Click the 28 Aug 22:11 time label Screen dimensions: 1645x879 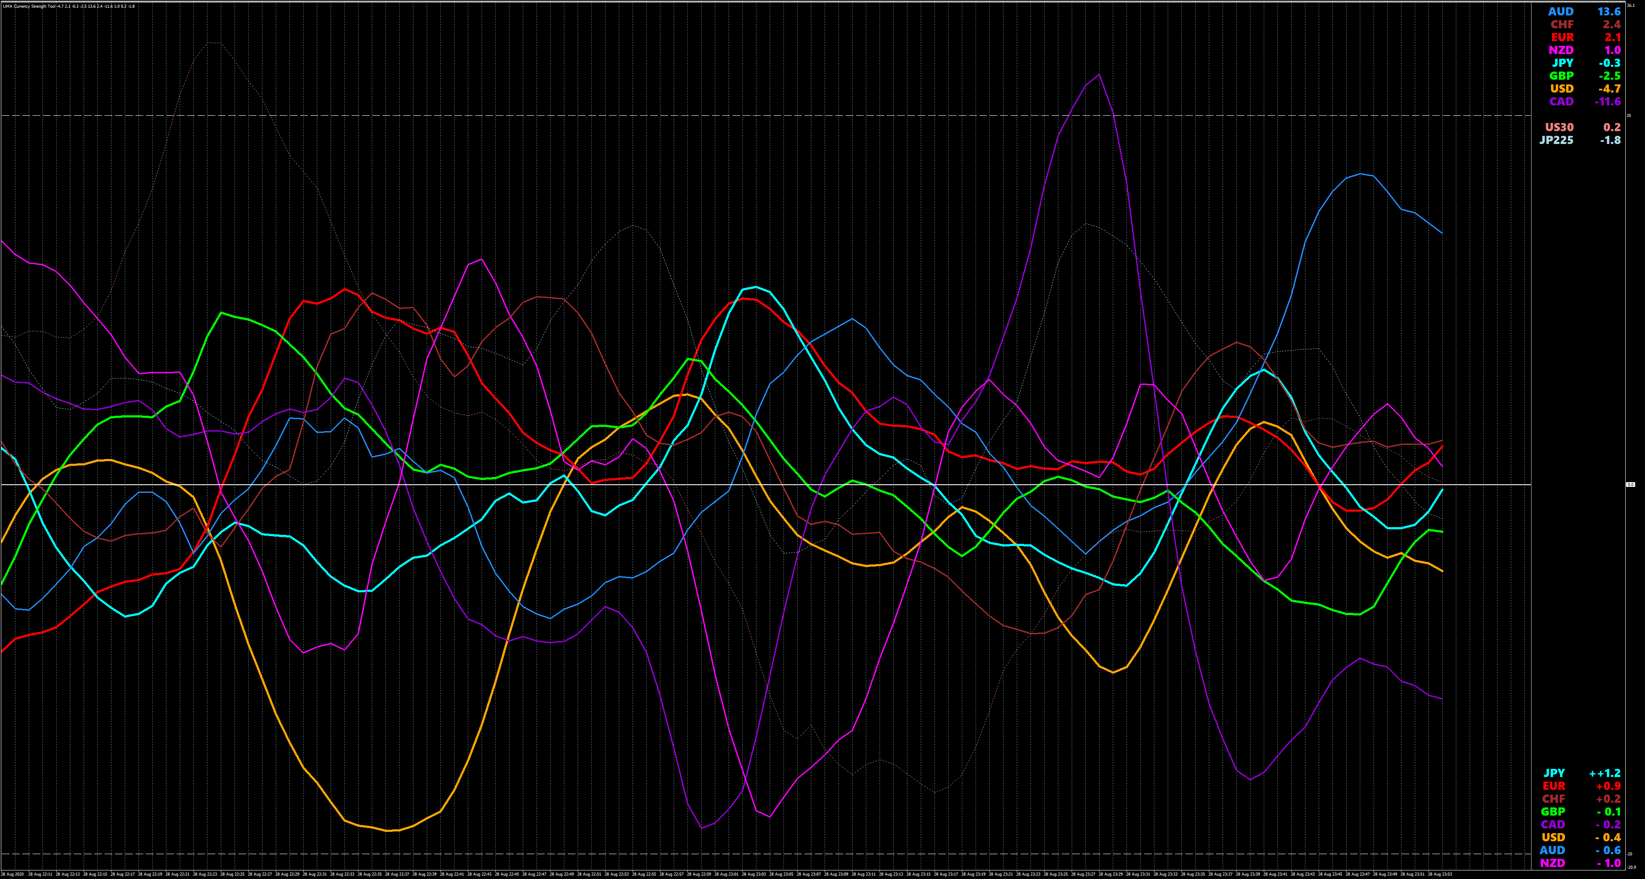[x=39, y=874]
